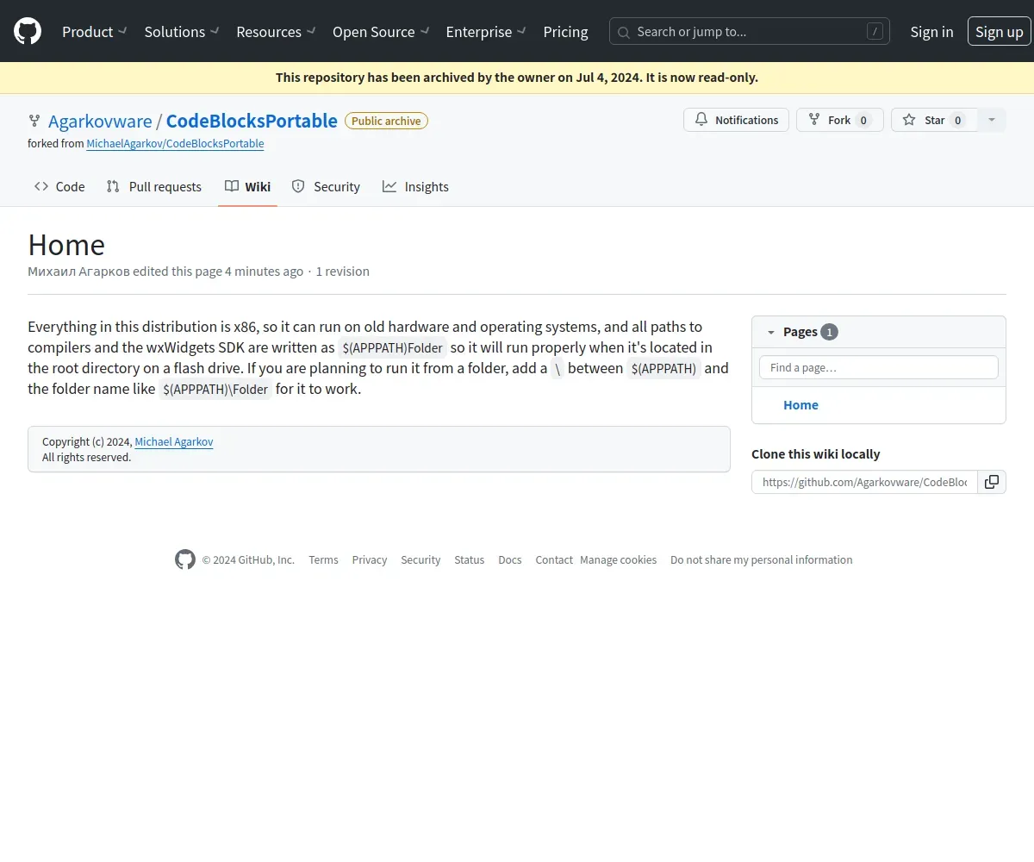This screenshot has height=862, width=1034.
Task: Select the wiki clone URL field
Action: pyautogui.click(x=864, y=482)
